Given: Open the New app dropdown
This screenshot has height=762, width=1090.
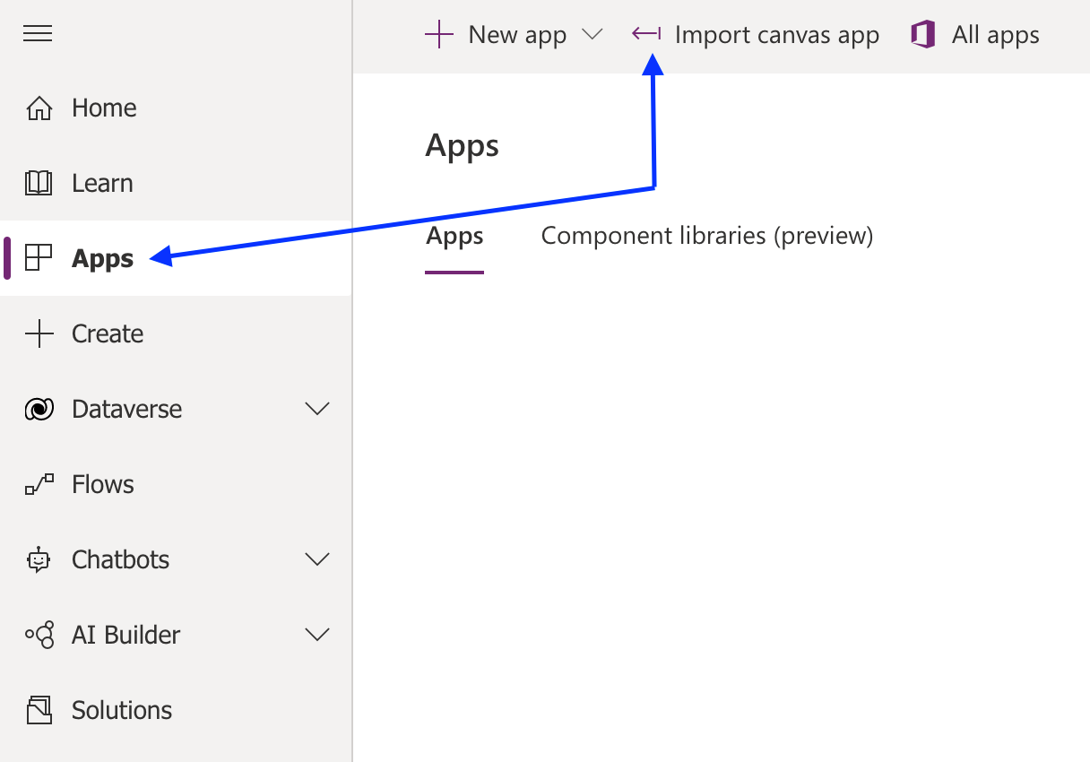Looking at the screenshot, I should pyautogui.click(x=592, y=34).
